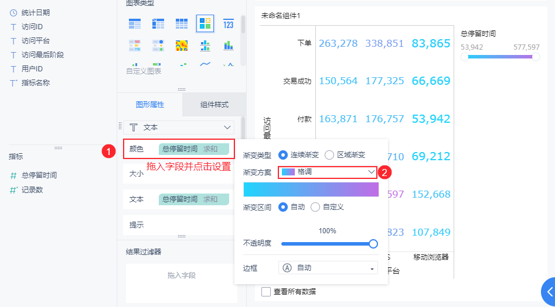Click the table cell value 53,942 in 付款 row
Viewport: 555px width, 307px height.
click(x=431, y=119)
